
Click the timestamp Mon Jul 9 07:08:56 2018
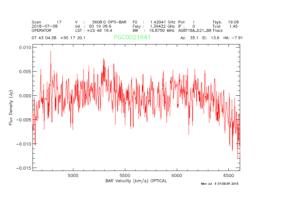[219, 184]
